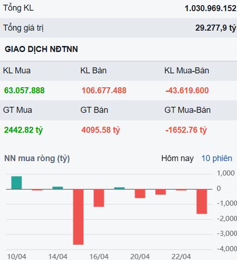
Task: Click total volume value 1.030.969.152
Action: (x=211, y=8)
